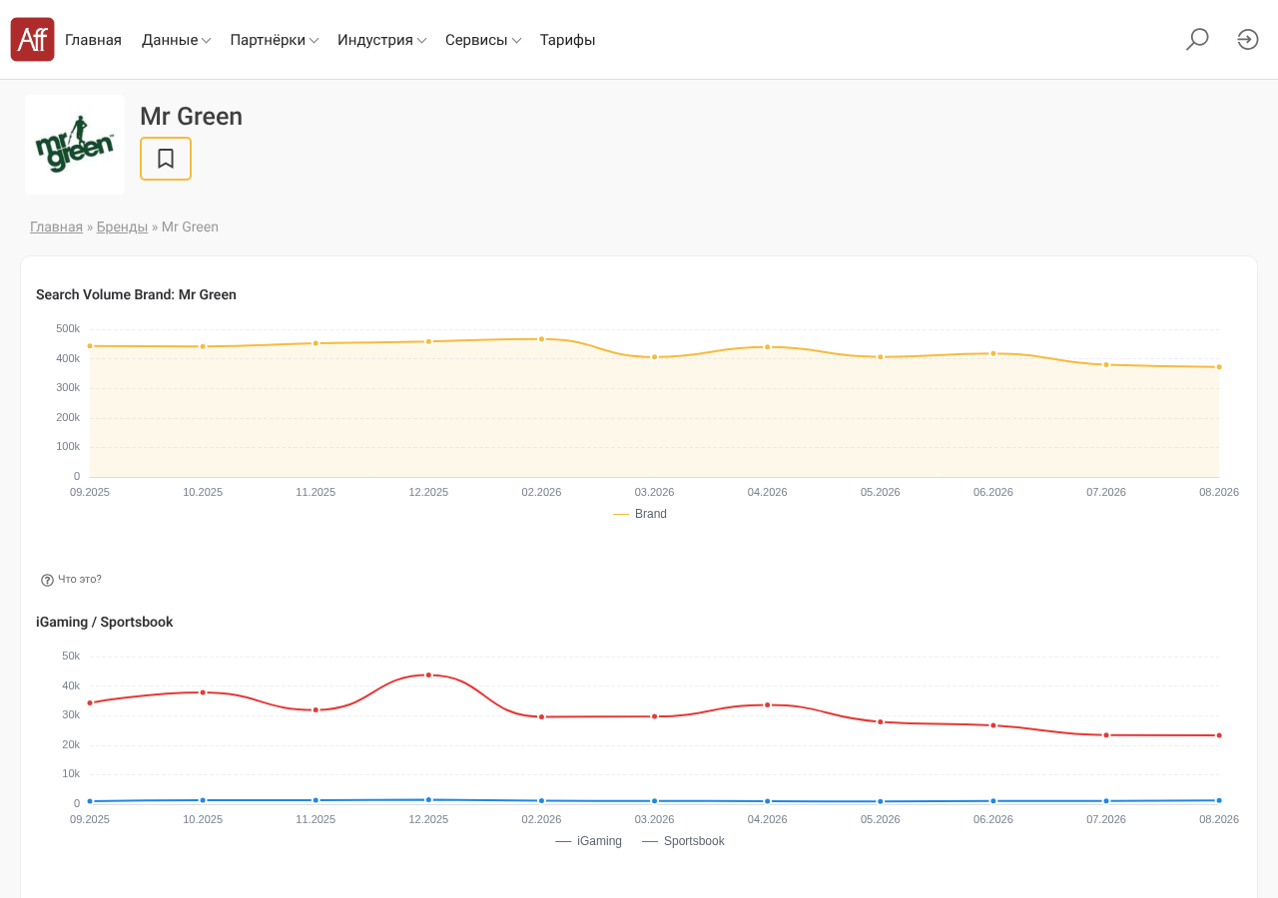Click red series point at 11.2025
Image resolution: width=1278 pixels, height=898 pixels.
click(x=316, y=709)
